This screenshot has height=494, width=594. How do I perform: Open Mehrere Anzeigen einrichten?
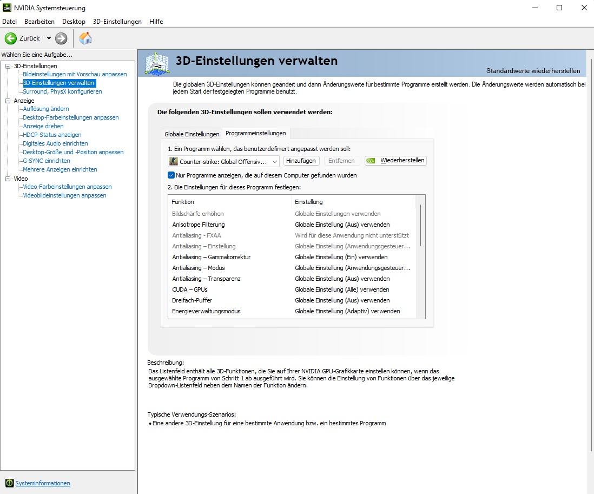[60, 170]
